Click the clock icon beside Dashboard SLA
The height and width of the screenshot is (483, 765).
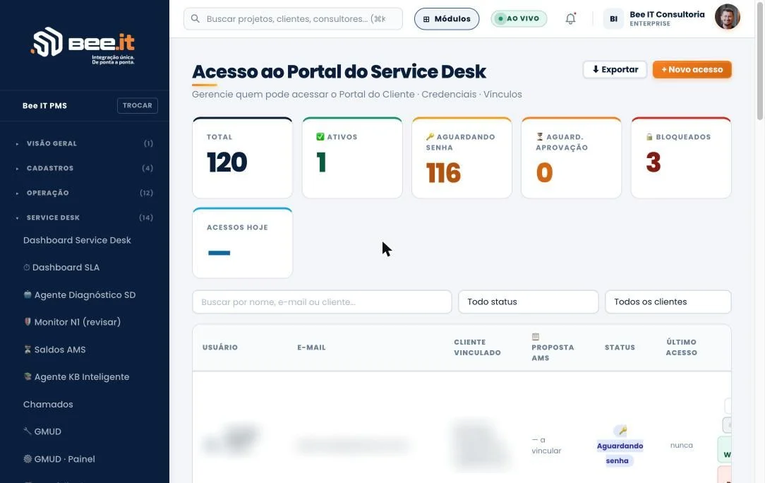(x=27, y=267)
